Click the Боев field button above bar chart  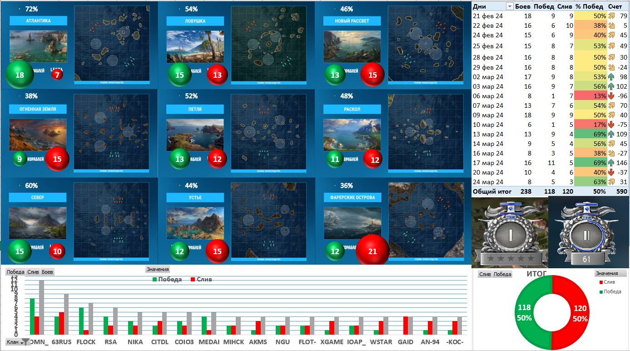click(x=47, y=272)
